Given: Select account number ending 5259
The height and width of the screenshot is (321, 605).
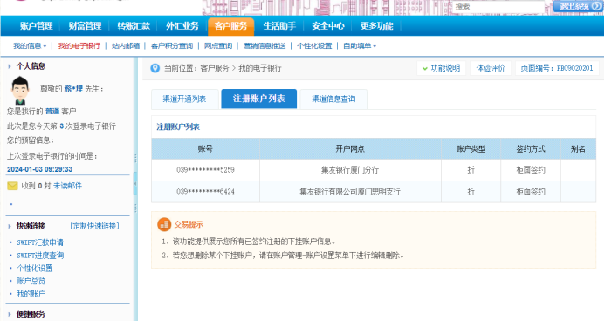Looking at the screenshot, I should [x=205, y=170].
